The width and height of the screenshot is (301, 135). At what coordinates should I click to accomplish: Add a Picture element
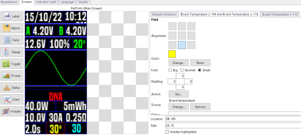point(12,76)
